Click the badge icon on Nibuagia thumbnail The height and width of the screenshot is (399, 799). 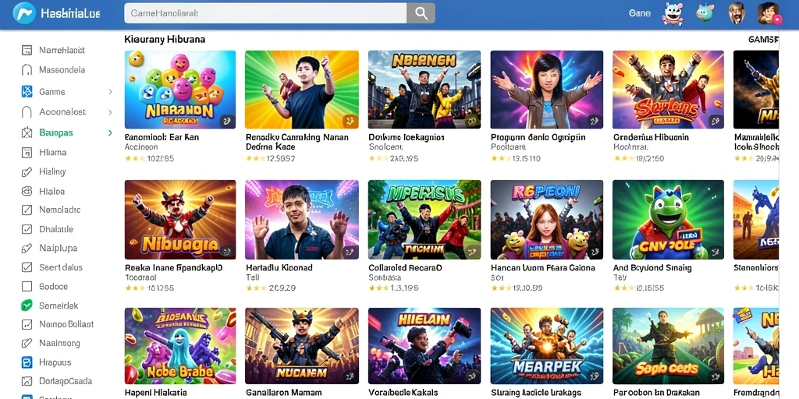[x=225, y=251]
